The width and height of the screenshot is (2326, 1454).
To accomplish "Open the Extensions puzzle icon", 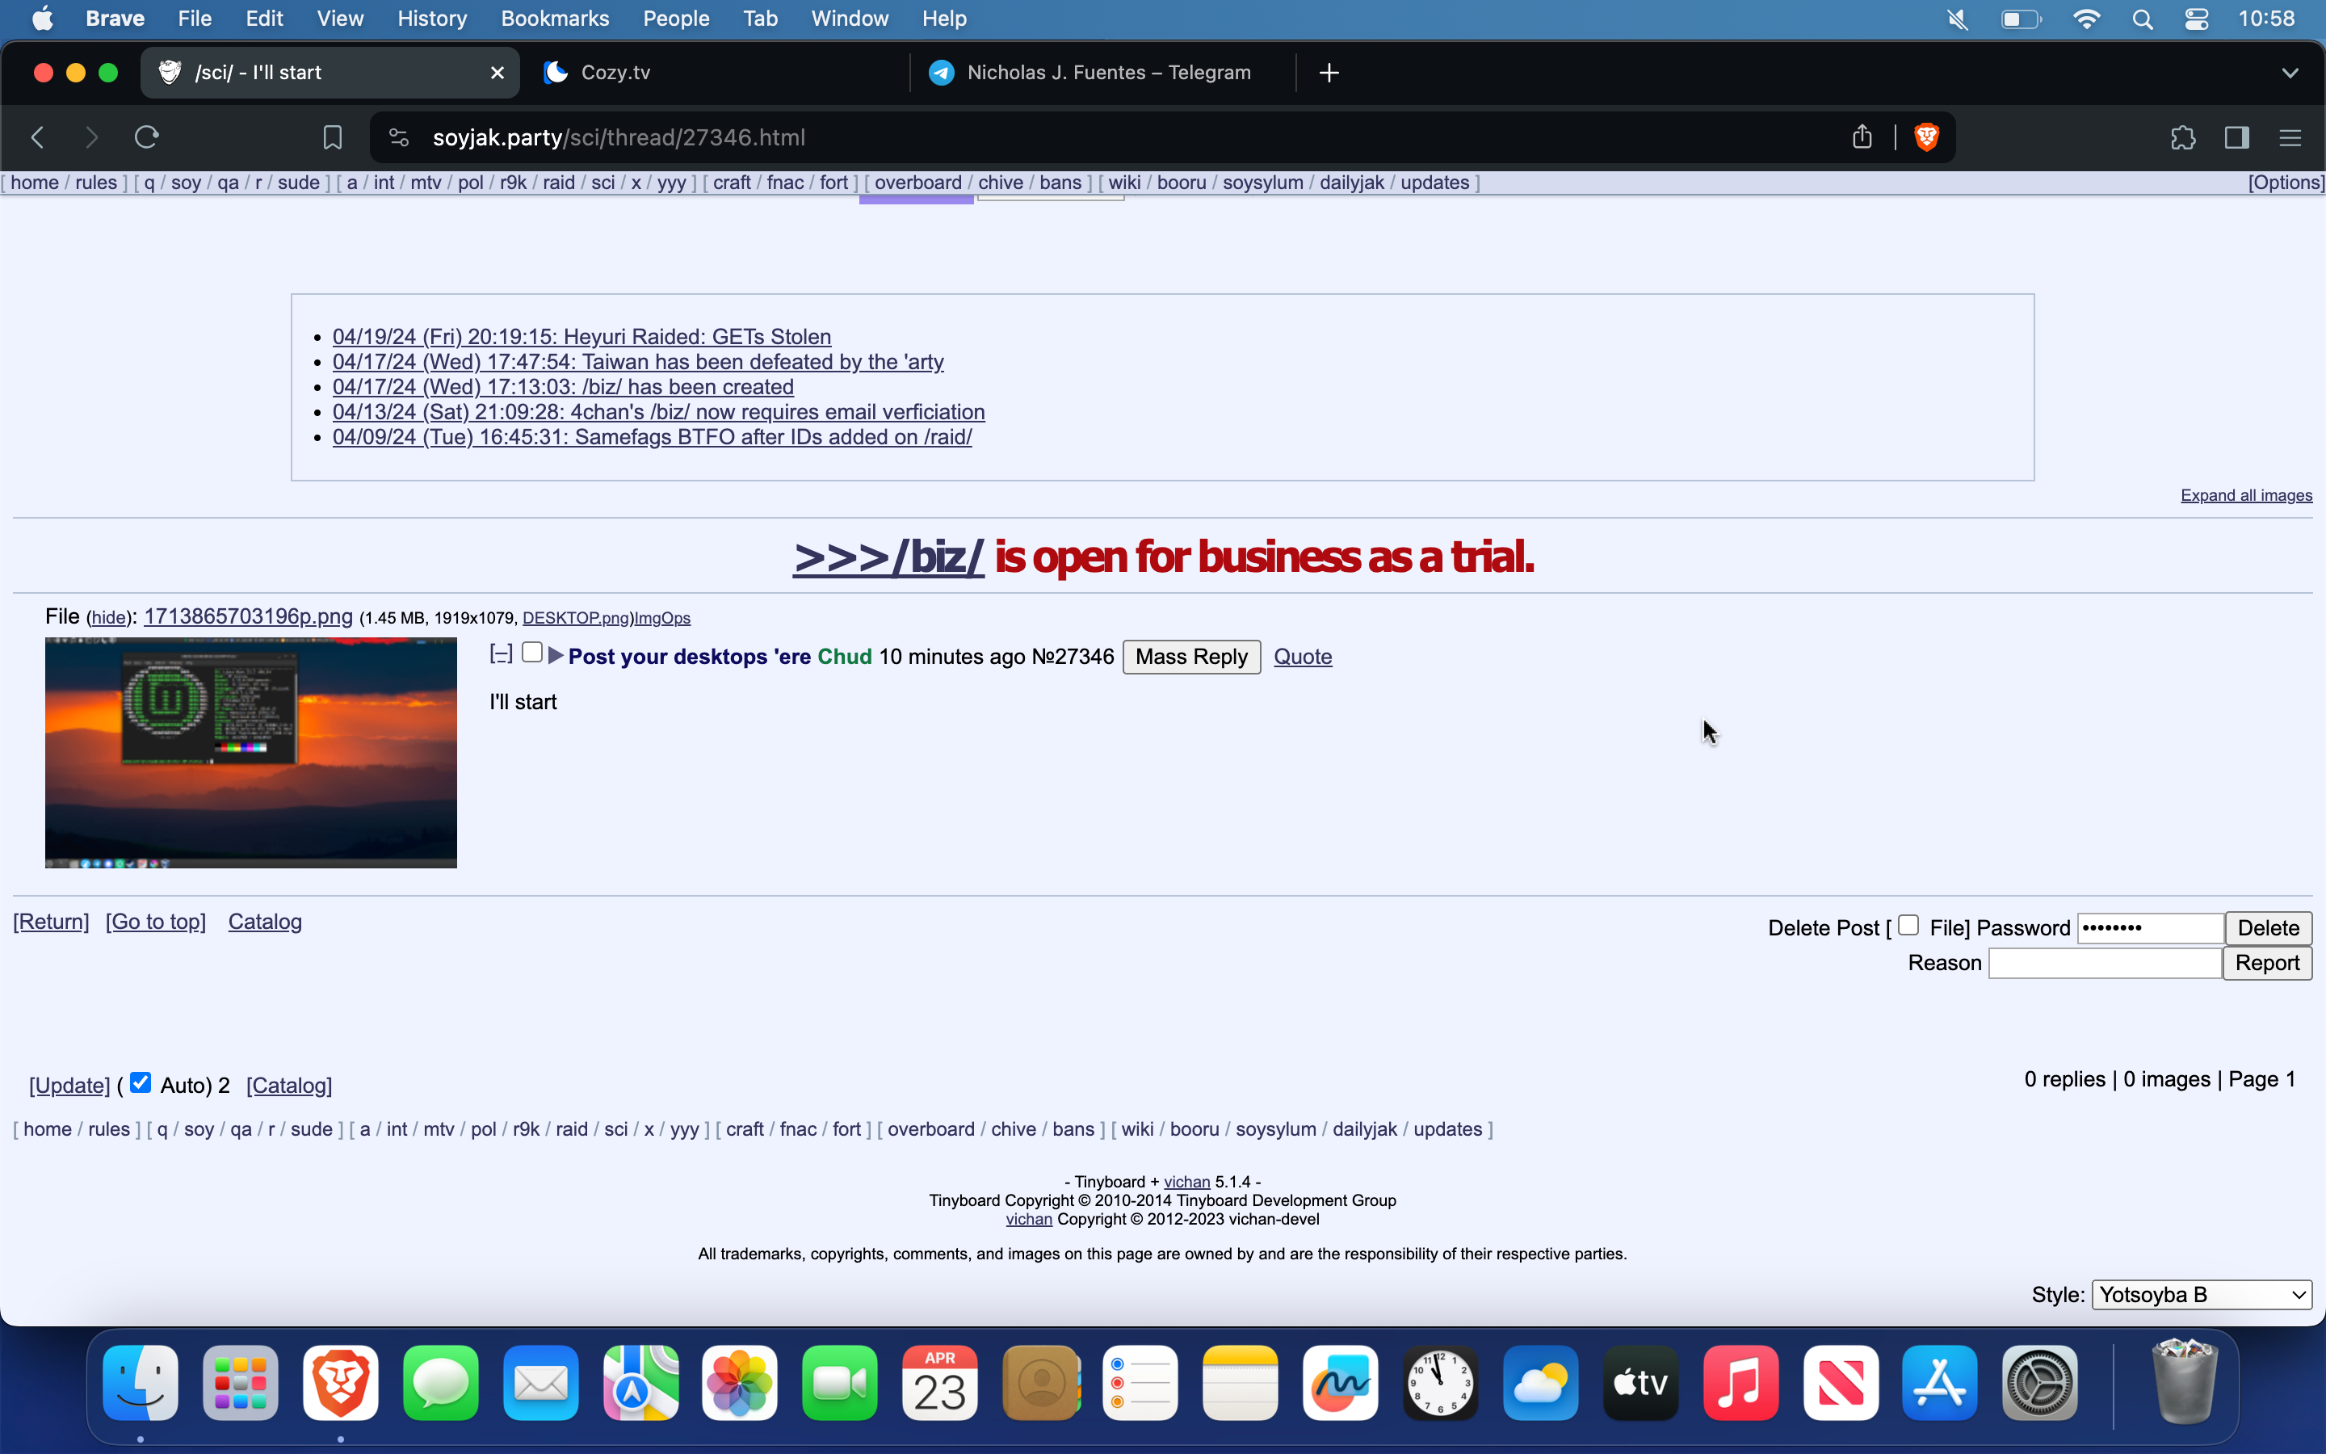I will [x=2183, y=137].
